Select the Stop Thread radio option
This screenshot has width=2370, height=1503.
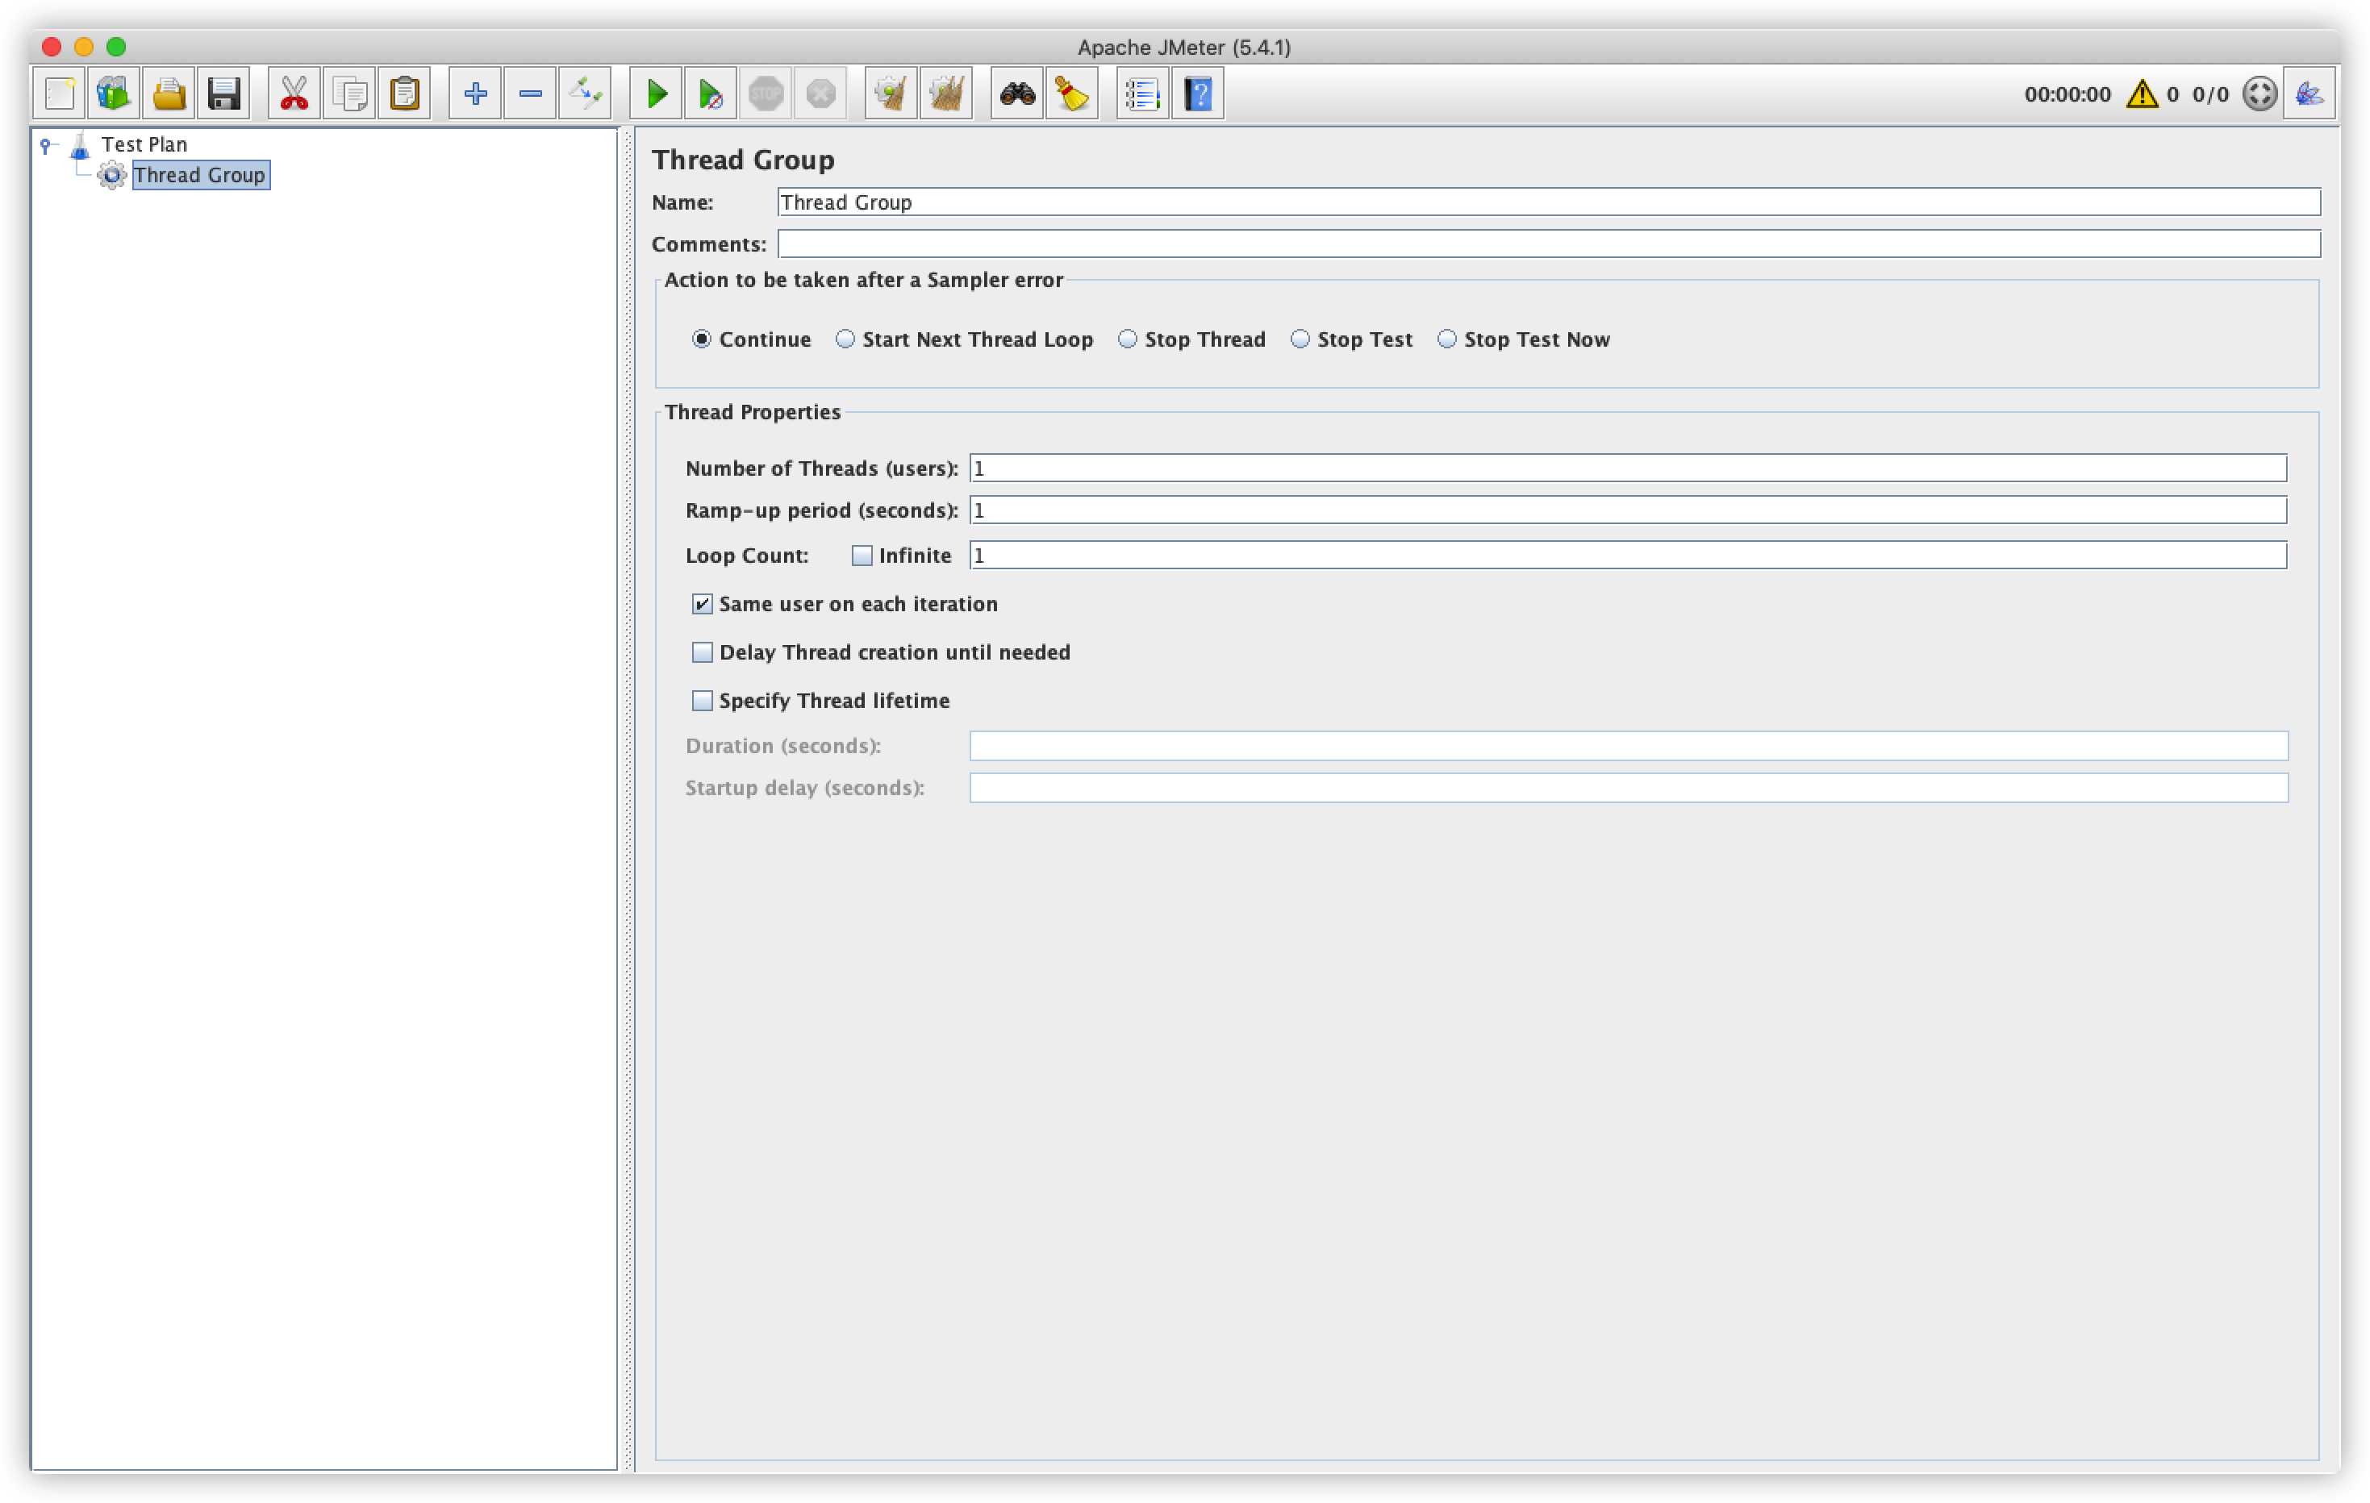pyautogui.click(x=1127, y=339)
